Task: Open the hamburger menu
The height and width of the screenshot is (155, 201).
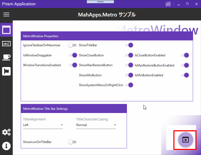Action: coord(6,15)
